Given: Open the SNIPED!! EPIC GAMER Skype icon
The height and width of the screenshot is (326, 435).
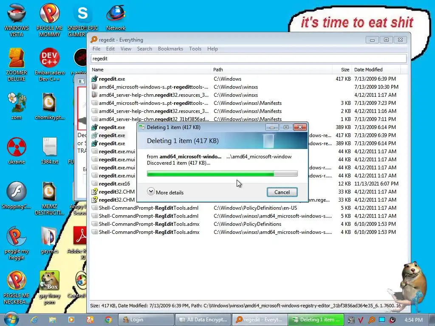Looking at the screenshot, I should point(83,20).
